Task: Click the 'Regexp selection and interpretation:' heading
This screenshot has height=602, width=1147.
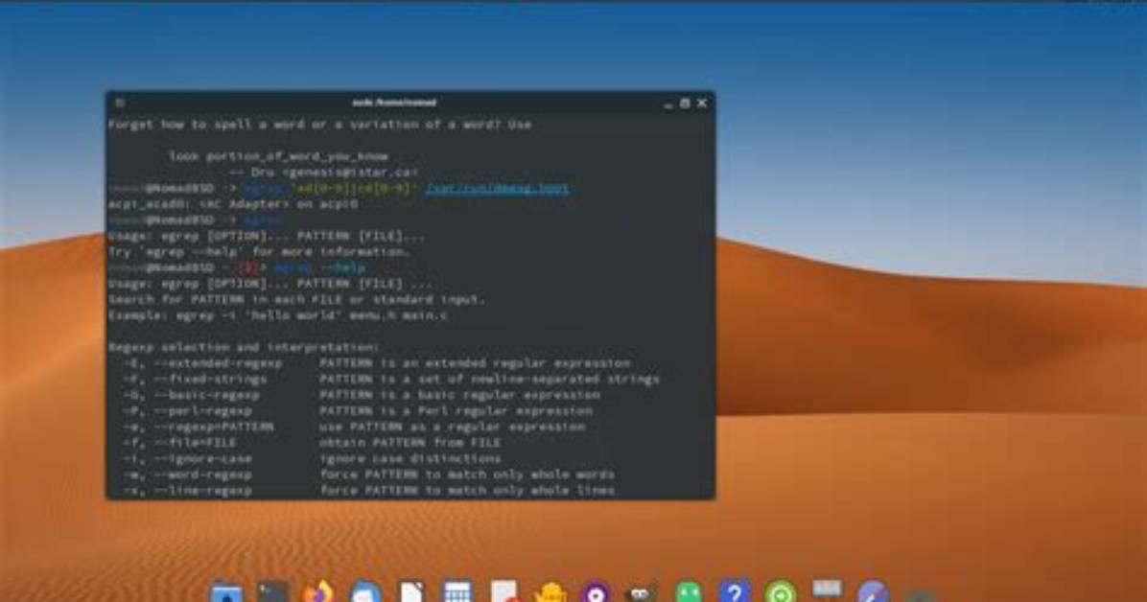Action: pyautogui.click(x=245, y=347)
